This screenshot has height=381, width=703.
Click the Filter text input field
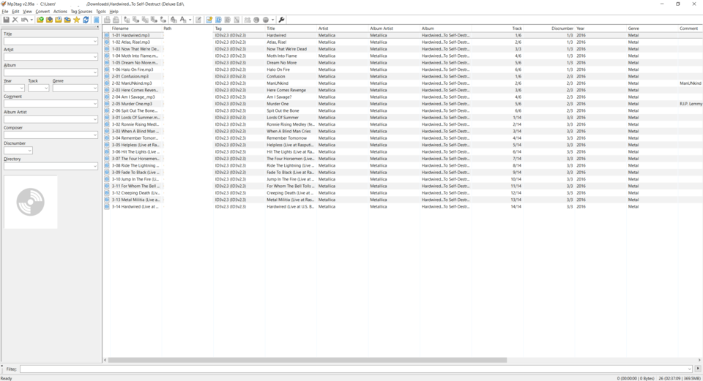pyautogui.click(x=356, y=369)
